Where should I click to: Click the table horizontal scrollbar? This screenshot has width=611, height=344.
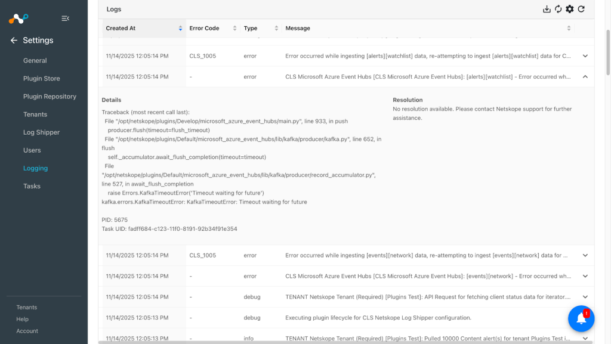click(345, 342)
